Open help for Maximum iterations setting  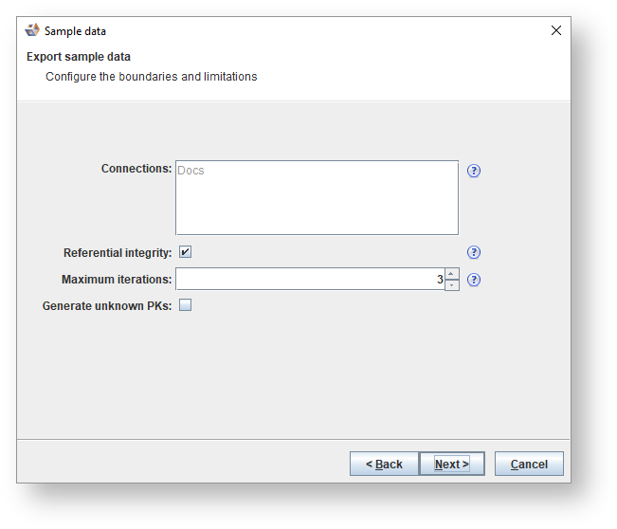pyautogui.click(x=475, y=280)
